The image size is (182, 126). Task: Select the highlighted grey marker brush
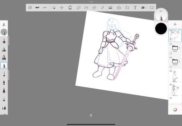coord(4,66)
